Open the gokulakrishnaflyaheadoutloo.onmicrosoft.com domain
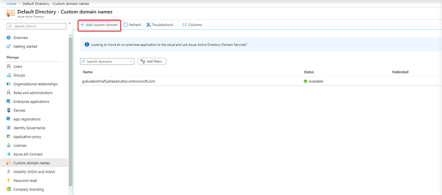 pyautogui.click(x=119, y=81)
